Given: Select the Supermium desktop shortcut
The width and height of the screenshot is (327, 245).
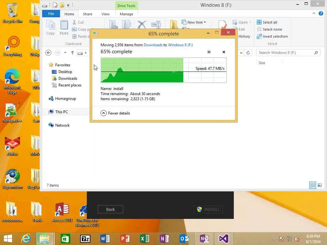Looking at the screenshot, I should pyautogui.click(x=12, y=179).
